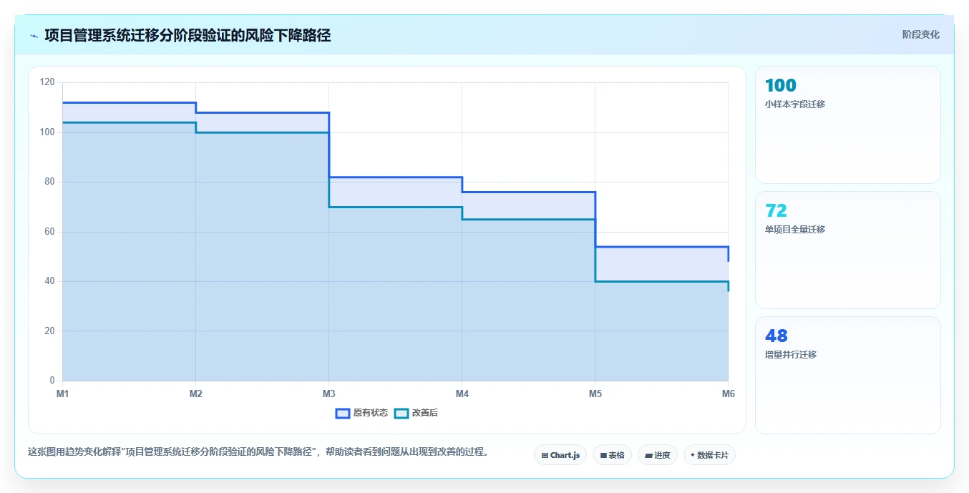This screenshot has width=969, height=493.
Task: Click the M5 axis label
Action: click(x=595, y=394)
